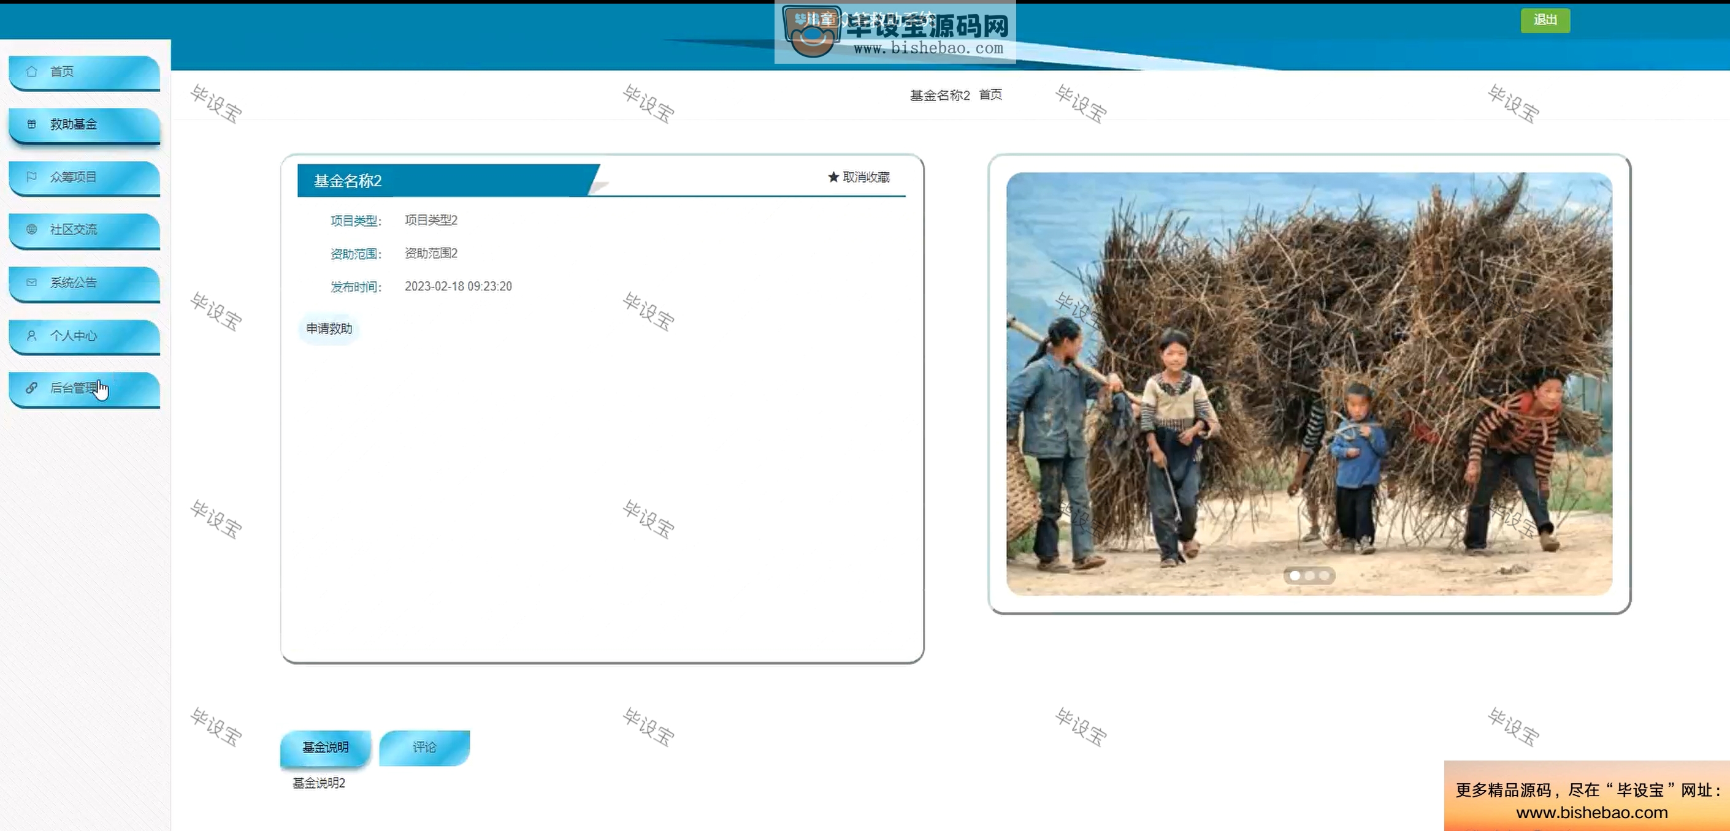Image resolution: width=1730 pixels, height=831 pixels.
Task: Click the 发布时间: label
Action: click(356, 287)
